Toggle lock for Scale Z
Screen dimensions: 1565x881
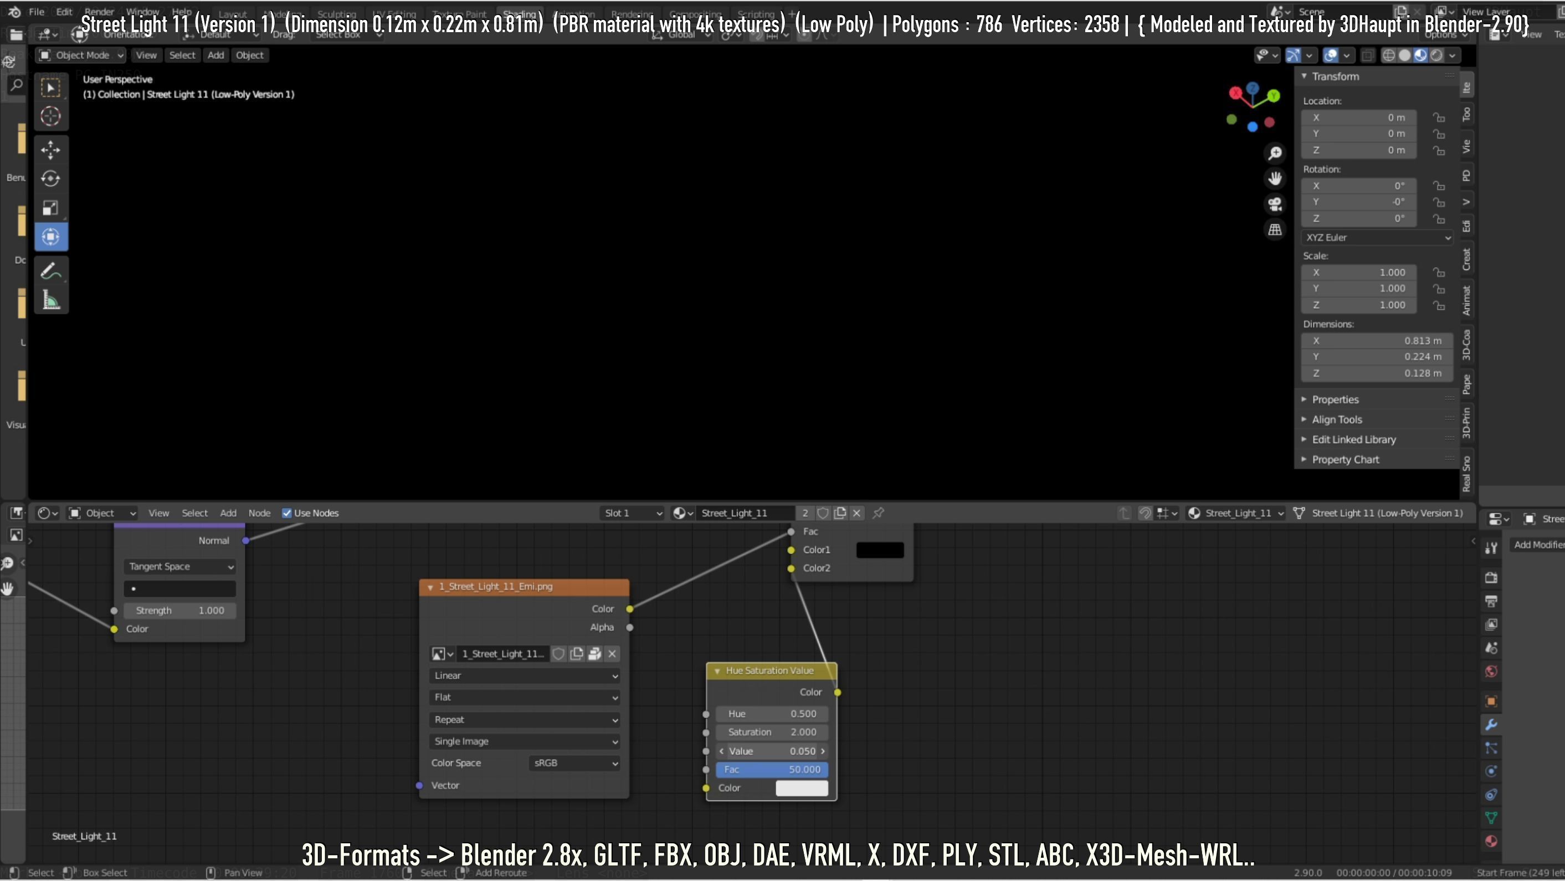[x=1438, y=305]
